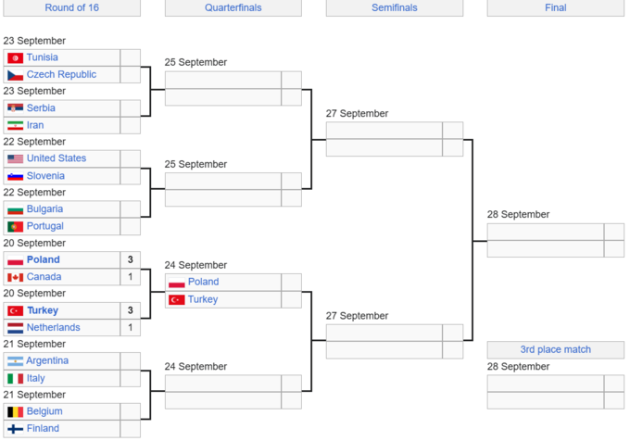
Task: Click the 3rd place match header
Action: coord(555,349)
